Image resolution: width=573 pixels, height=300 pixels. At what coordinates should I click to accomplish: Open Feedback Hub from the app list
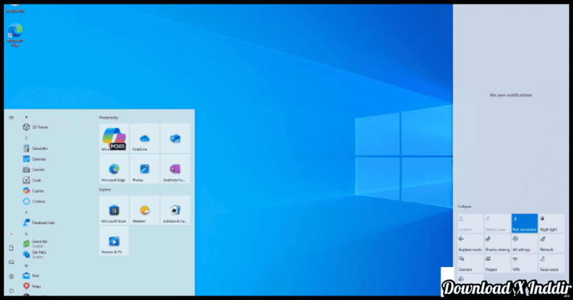(x=39, y=223)
